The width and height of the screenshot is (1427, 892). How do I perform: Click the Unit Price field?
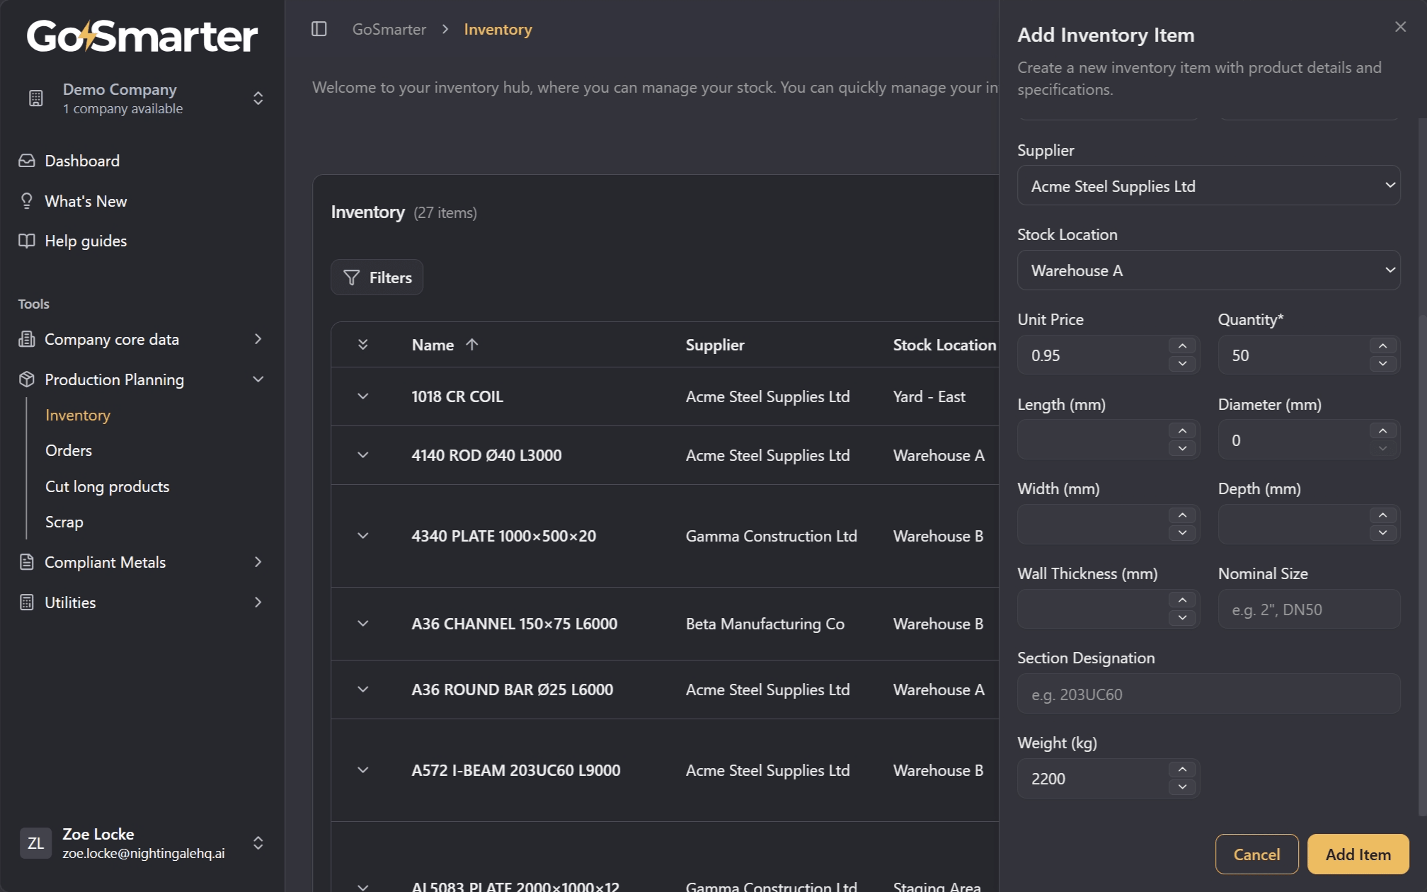(1094, 355)
